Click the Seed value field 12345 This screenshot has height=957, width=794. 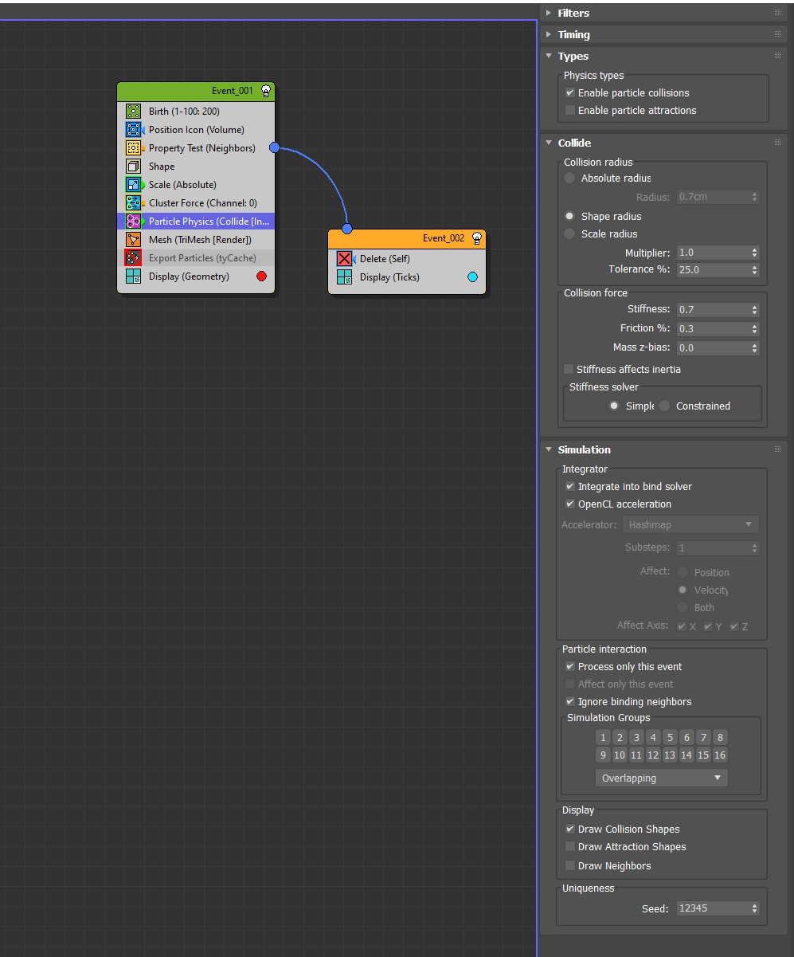[x=713, y=908]
